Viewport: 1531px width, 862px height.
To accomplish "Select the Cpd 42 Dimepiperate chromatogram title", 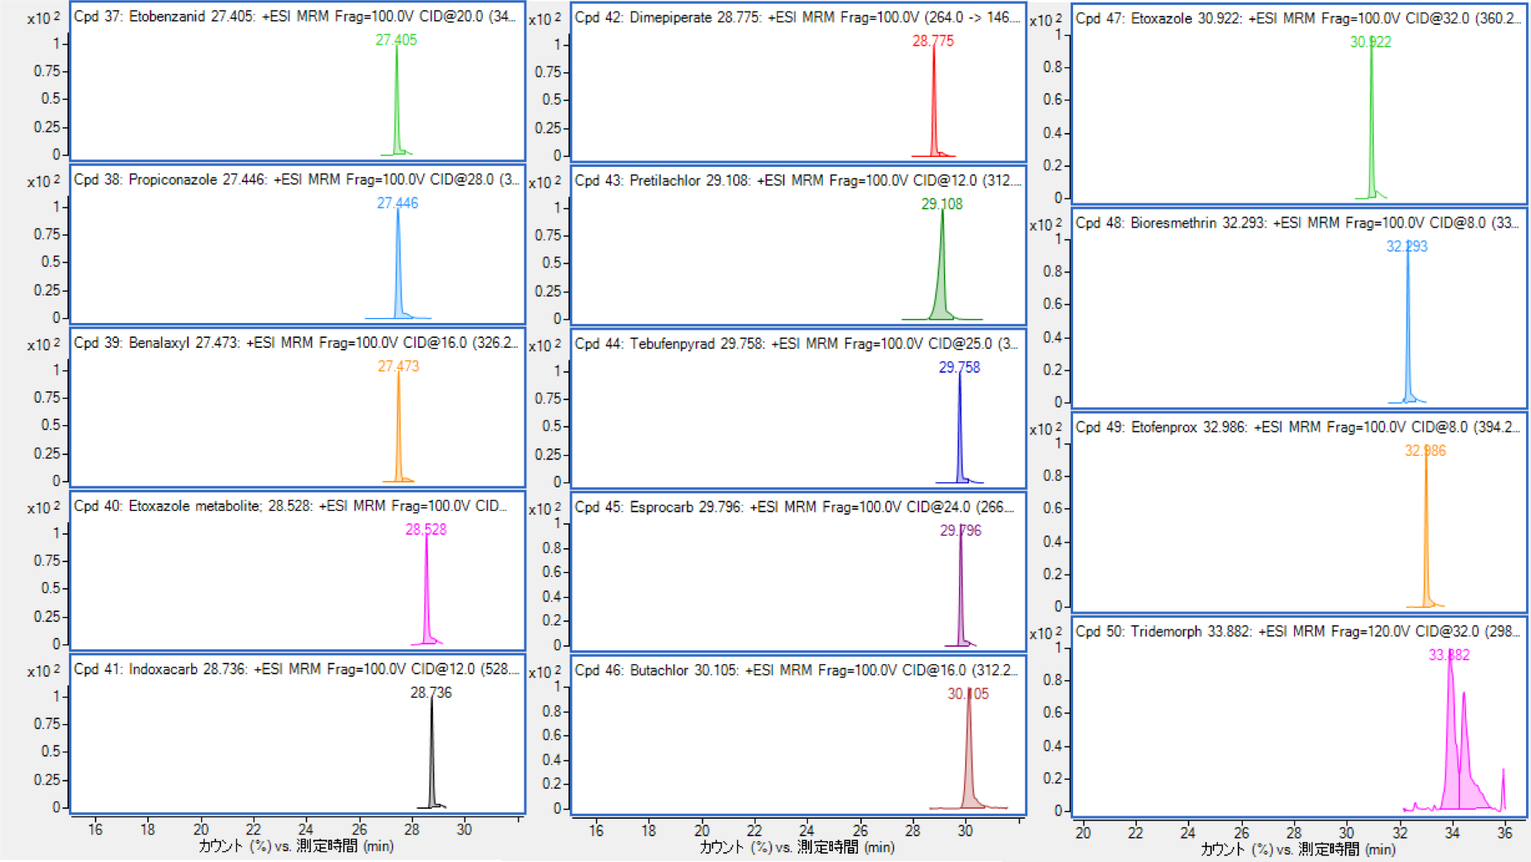I will click(797, 17).
